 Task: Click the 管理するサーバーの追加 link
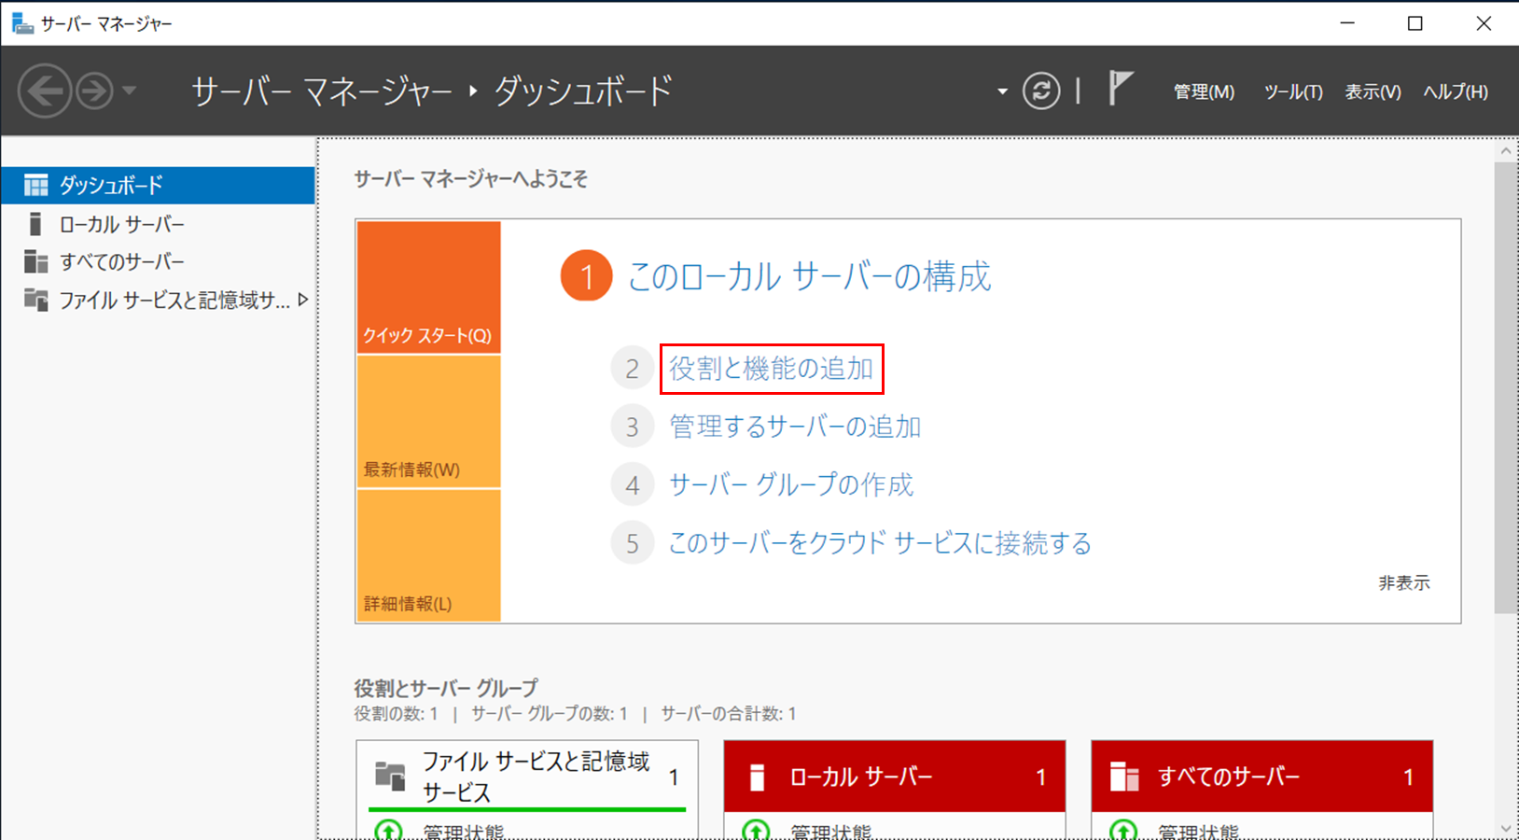[795, 427]
